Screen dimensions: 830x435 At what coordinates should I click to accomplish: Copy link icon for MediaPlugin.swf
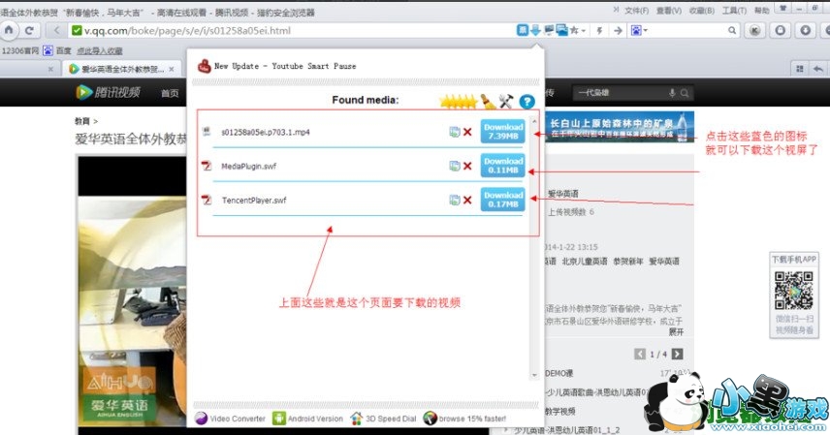point(454,167)
